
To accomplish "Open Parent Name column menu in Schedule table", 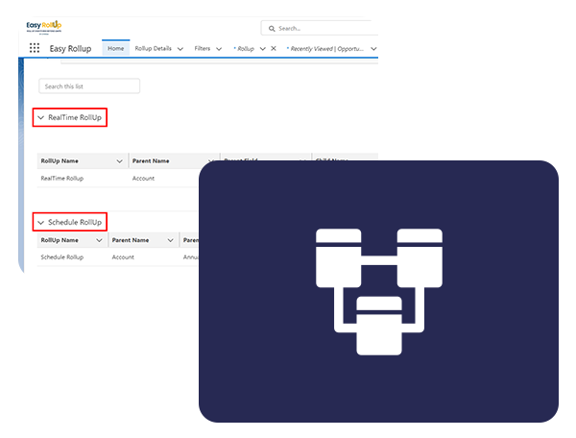I will 170,240.
